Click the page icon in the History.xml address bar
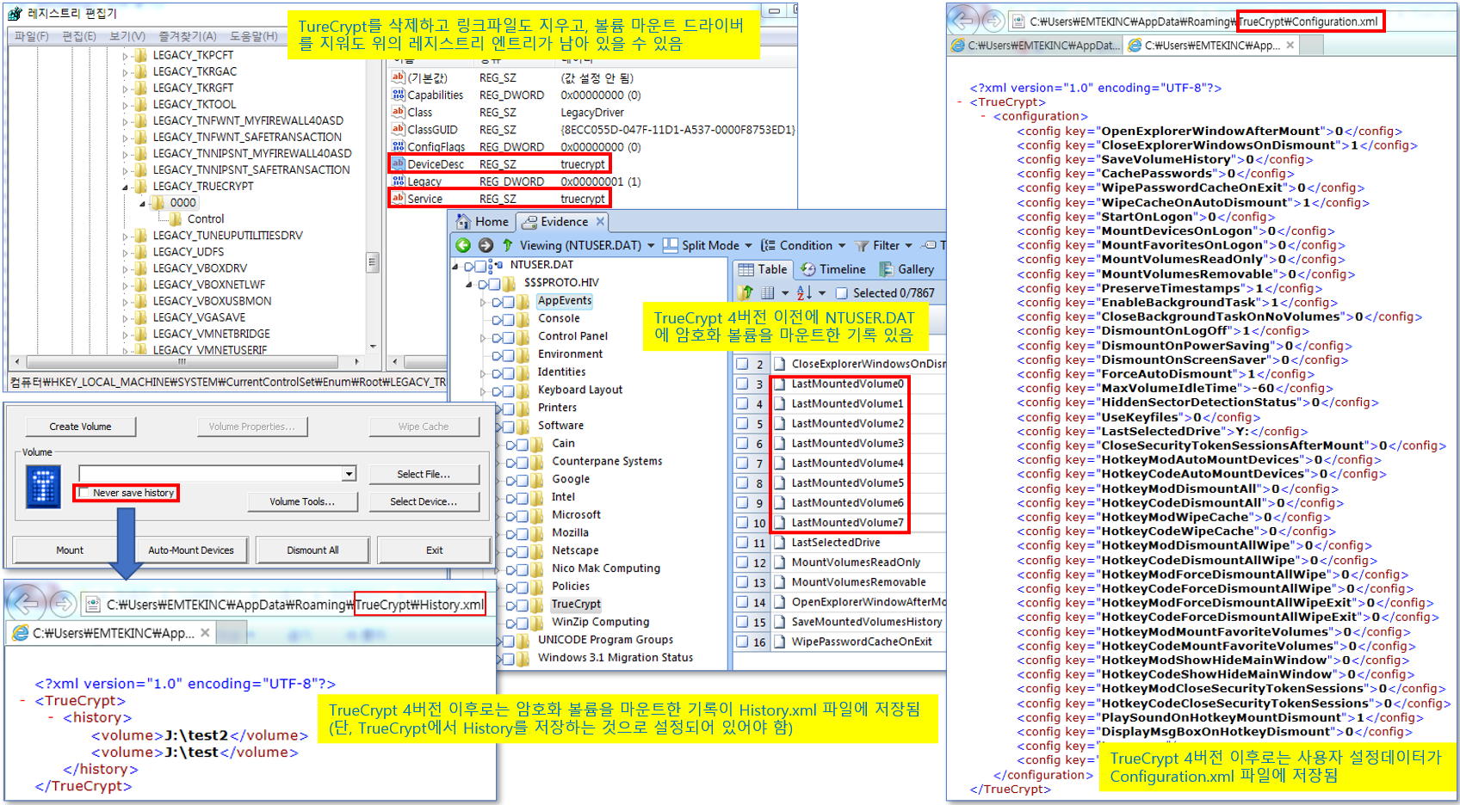 pyautogui.click(x=93, y=605)
